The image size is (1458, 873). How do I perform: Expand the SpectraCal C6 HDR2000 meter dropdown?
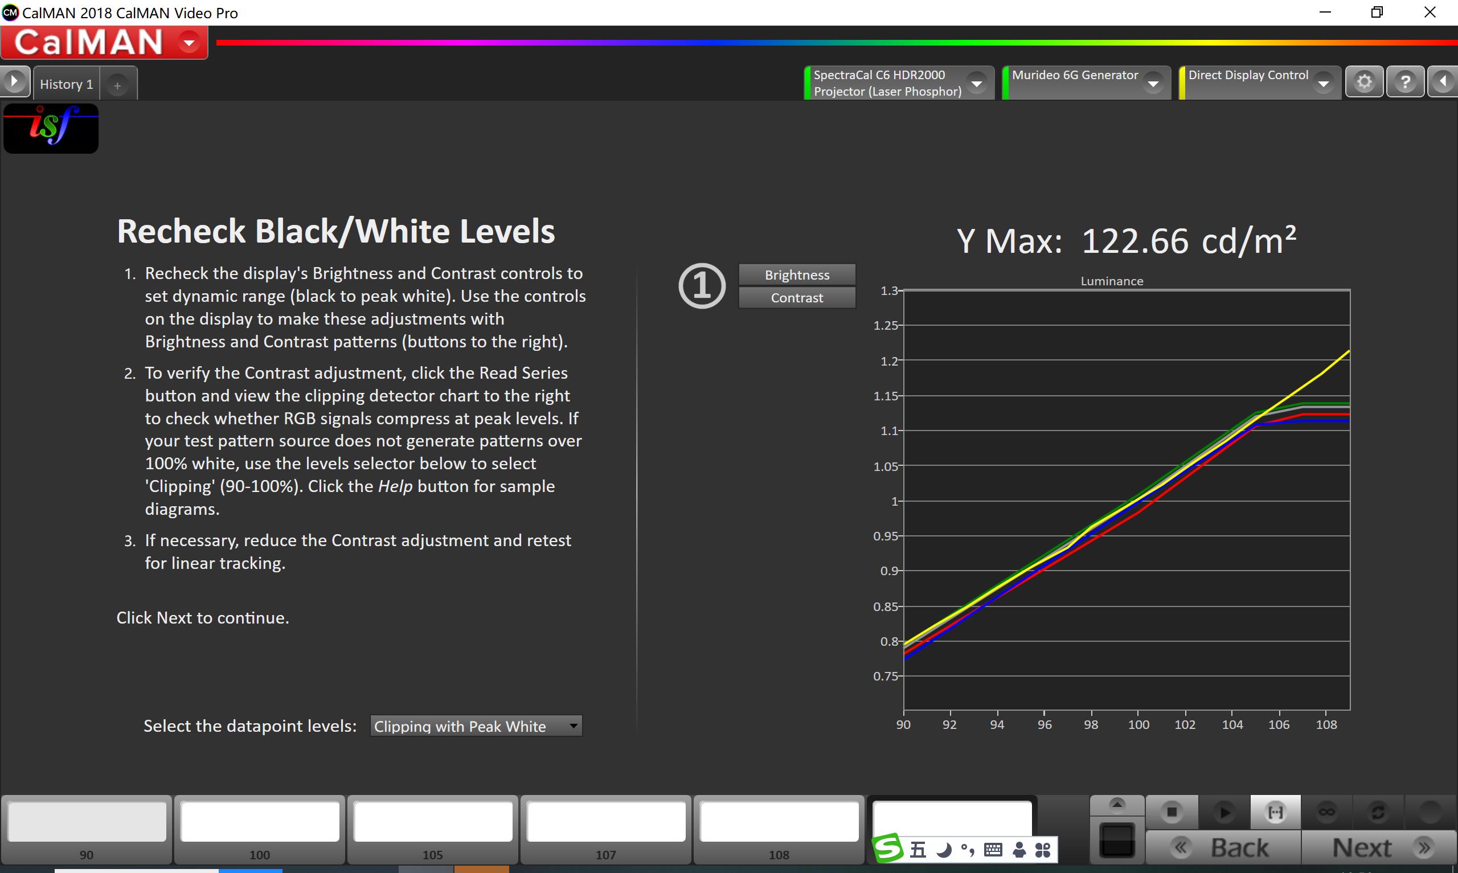coord(976,84)
